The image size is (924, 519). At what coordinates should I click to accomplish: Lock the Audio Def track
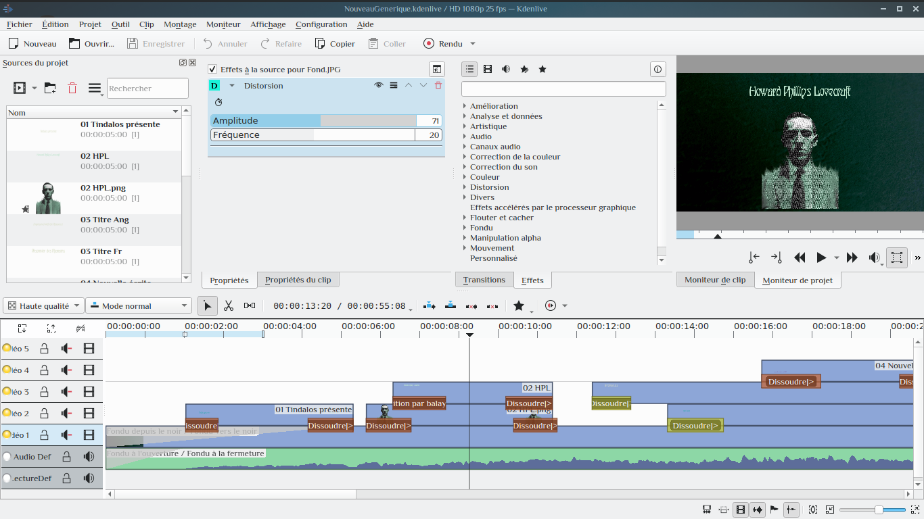point(66,457)
